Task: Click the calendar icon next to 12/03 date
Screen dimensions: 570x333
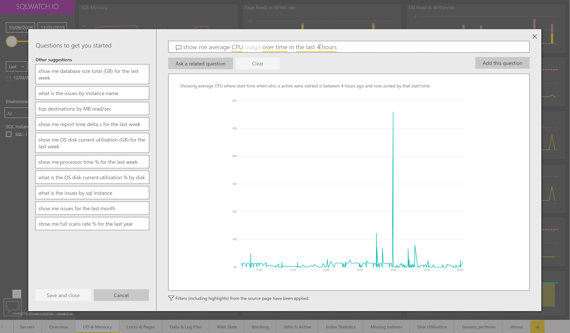Action: pos(9,78)
